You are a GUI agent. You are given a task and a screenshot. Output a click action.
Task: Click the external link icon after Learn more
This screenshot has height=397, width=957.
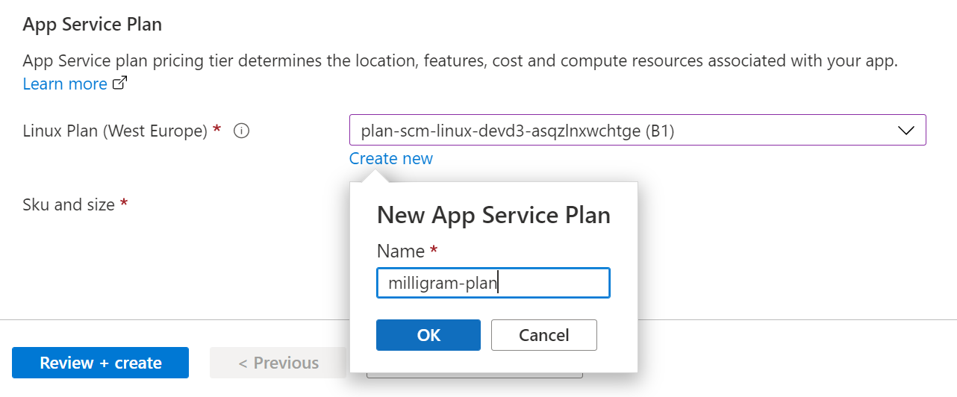(119, 84)
